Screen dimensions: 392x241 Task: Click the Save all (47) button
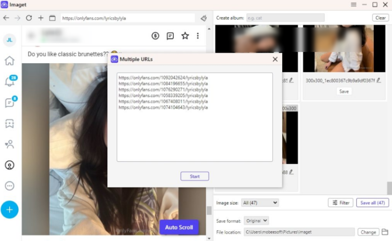point(372,202)
